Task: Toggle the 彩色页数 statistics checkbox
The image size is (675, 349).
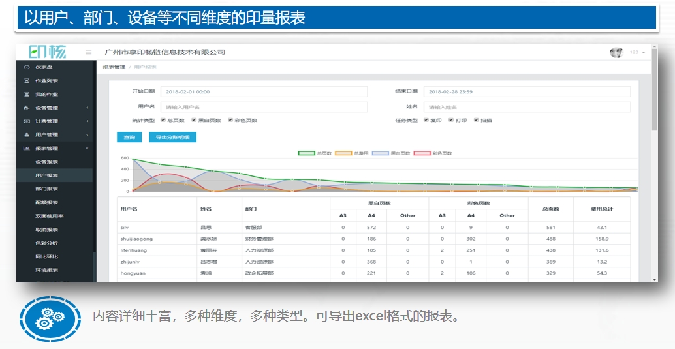Action: (230, 120)
